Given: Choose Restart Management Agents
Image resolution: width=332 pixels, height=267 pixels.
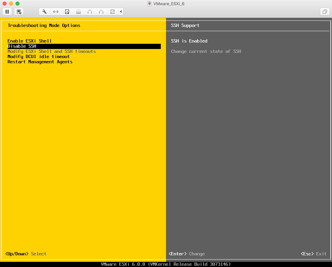Looking at the screenshot, I should point(40,62).
